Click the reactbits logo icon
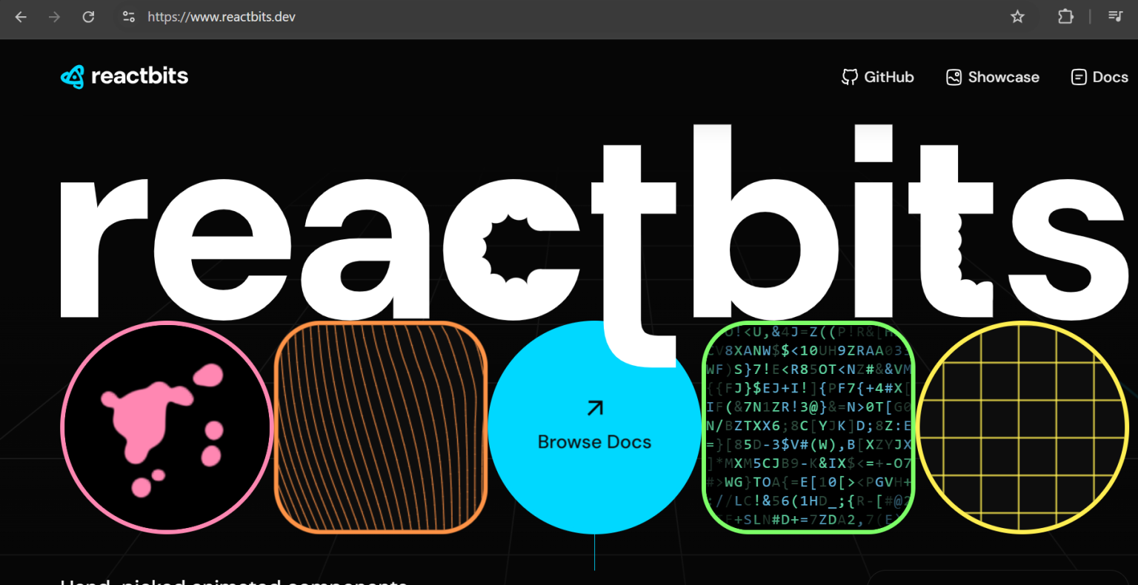The width and height of the screenshot is (1138, 585). click(x=73, y=76)
